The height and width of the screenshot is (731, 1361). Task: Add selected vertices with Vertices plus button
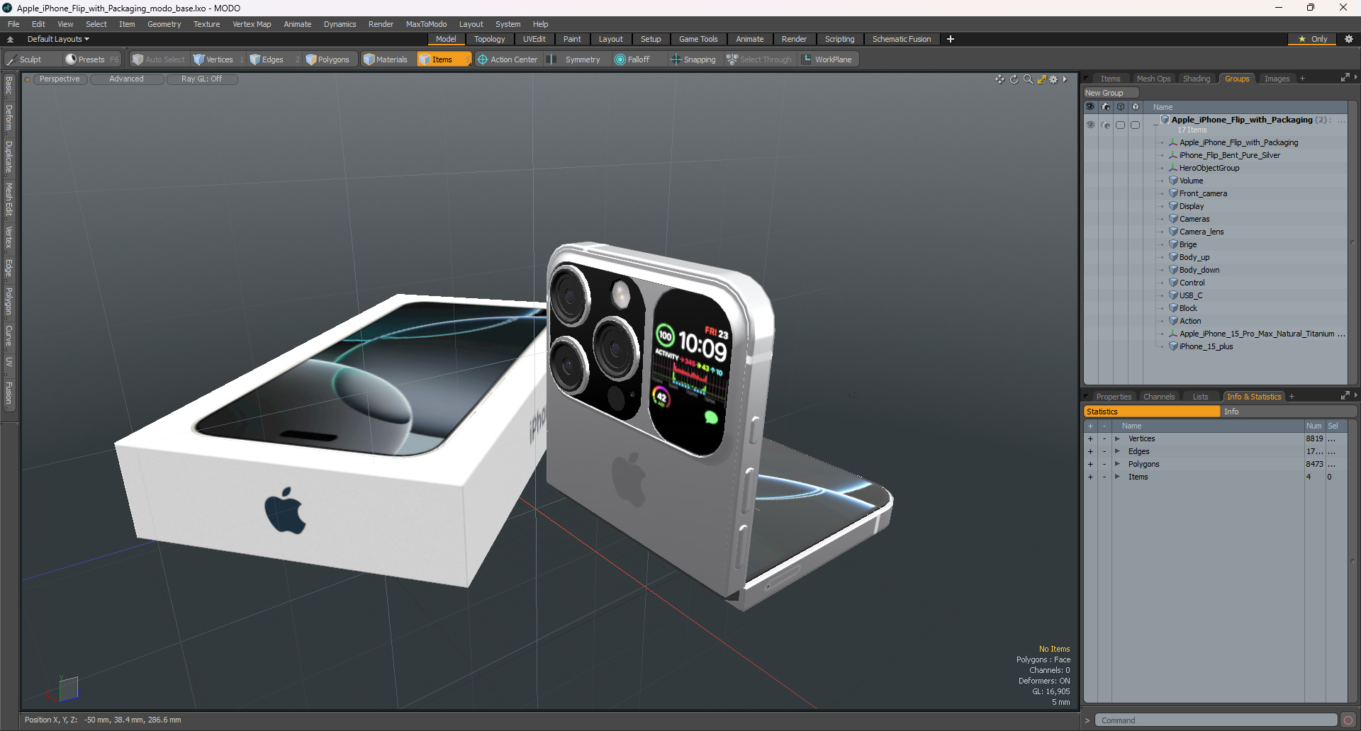click(x=1090, y=439)
